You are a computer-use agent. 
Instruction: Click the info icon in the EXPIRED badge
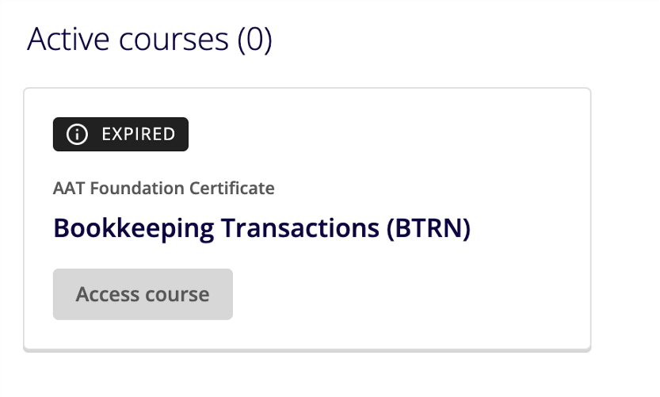click(77, 134)
